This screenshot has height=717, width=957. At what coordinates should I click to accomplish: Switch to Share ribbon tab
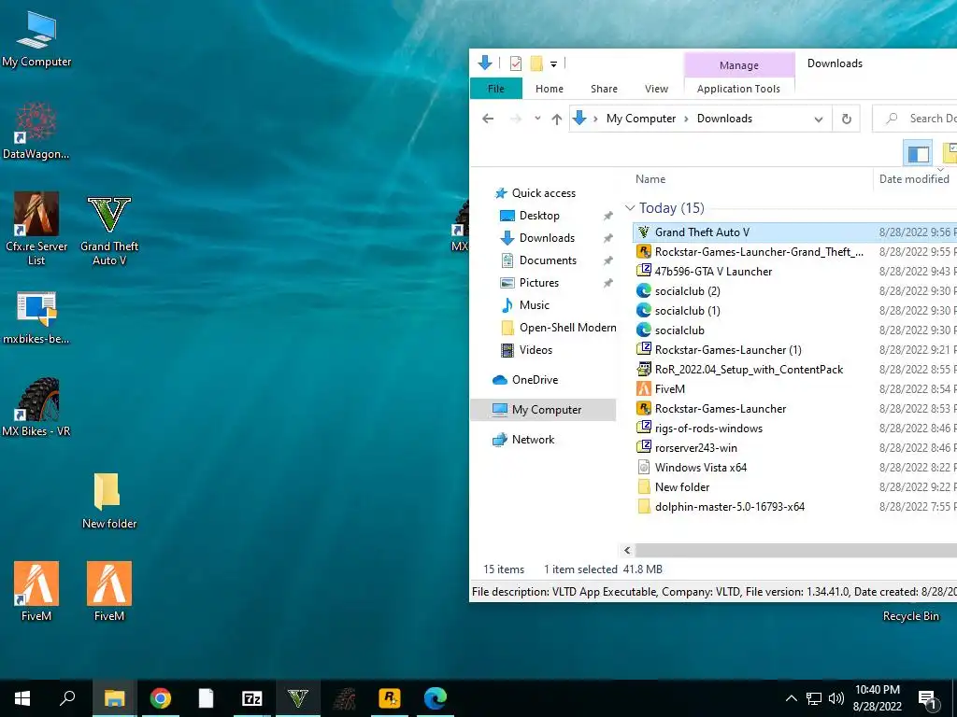click(604, 89)
